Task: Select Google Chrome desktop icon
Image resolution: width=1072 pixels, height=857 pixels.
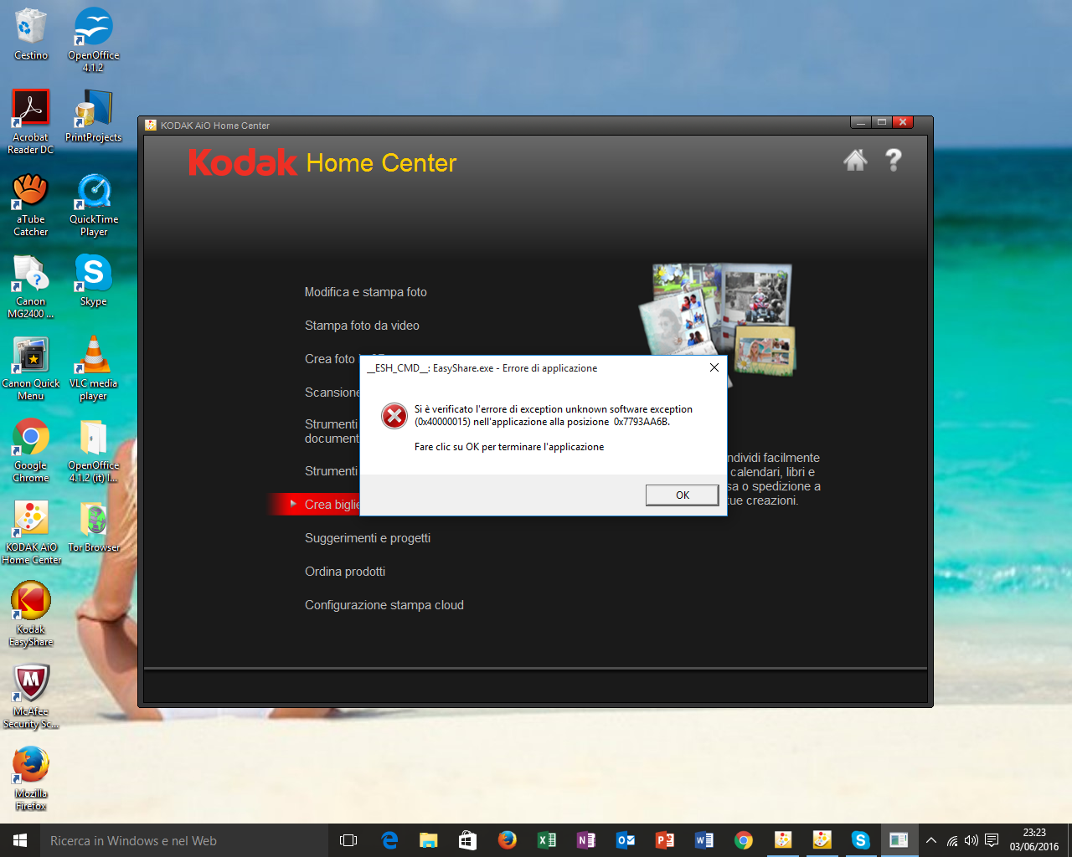Action: pos(31,449)
